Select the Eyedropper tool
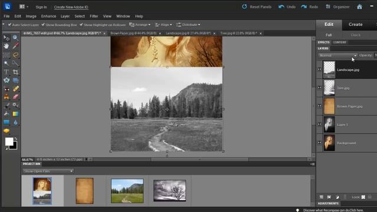The height and width of the screenshot is (212, 377). point(15,46)
